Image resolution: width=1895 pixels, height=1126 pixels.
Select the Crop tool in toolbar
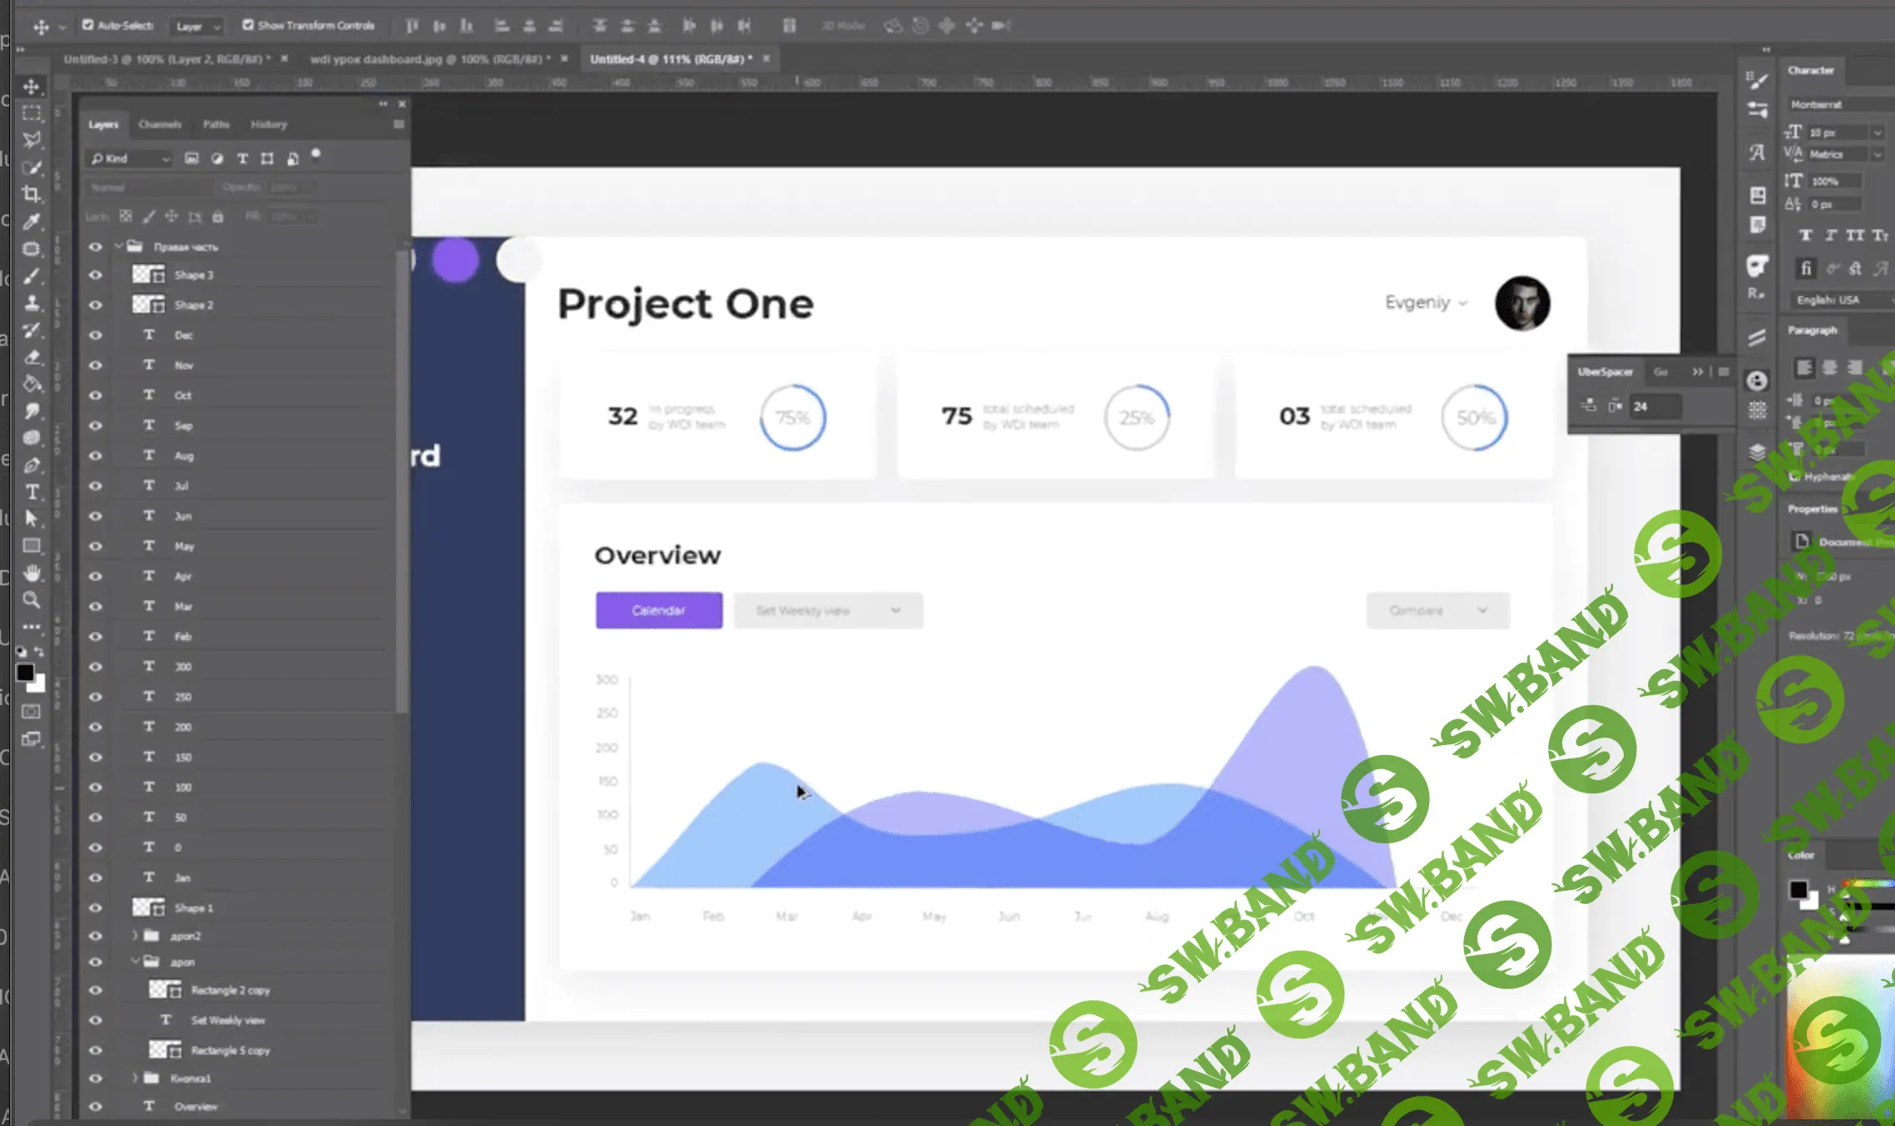pos(32,195)
